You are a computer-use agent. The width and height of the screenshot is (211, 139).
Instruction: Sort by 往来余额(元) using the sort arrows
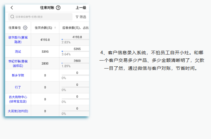(x=55, y=28)
